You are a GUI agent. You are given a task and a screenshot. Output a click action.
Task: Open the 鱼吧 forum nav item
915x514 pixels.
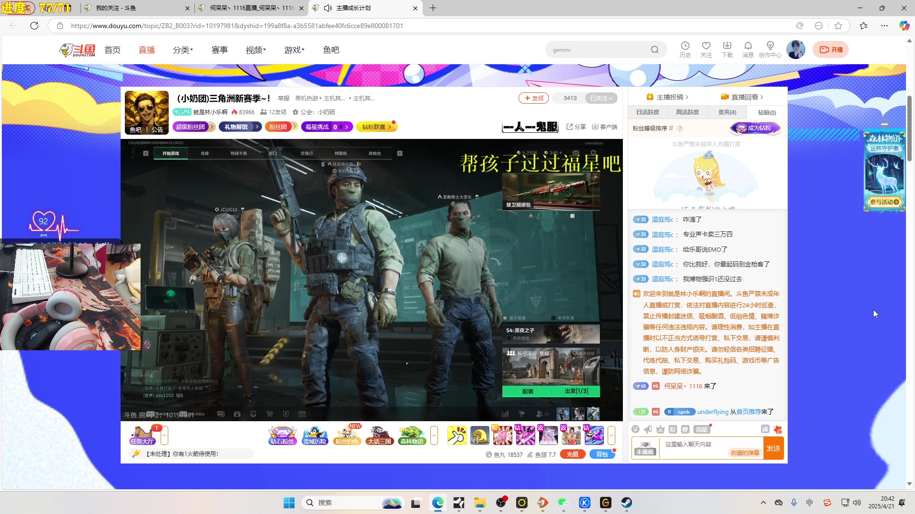coord(331,50)
